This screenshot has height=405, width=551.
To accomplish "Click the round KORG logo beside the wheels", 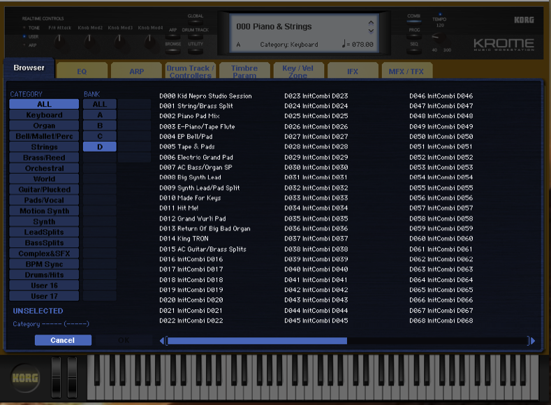I will pyautogui.click(x=25, y=378).
